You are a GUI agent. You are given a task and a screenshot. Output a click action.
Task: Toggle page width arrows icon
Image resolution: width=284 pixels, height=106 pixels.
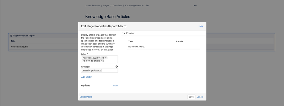(x=195, y=5)
